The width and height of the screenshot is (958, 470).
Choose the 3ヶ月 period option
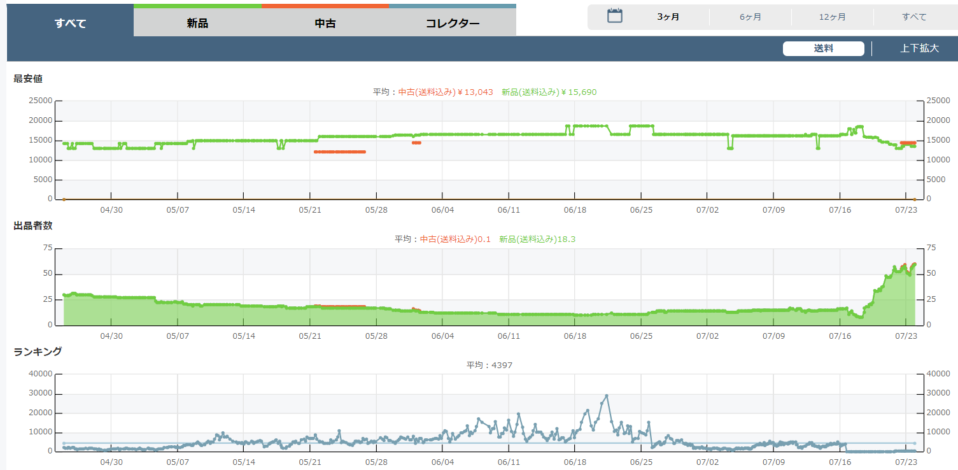pyautogui.click(x=668, y=17)
